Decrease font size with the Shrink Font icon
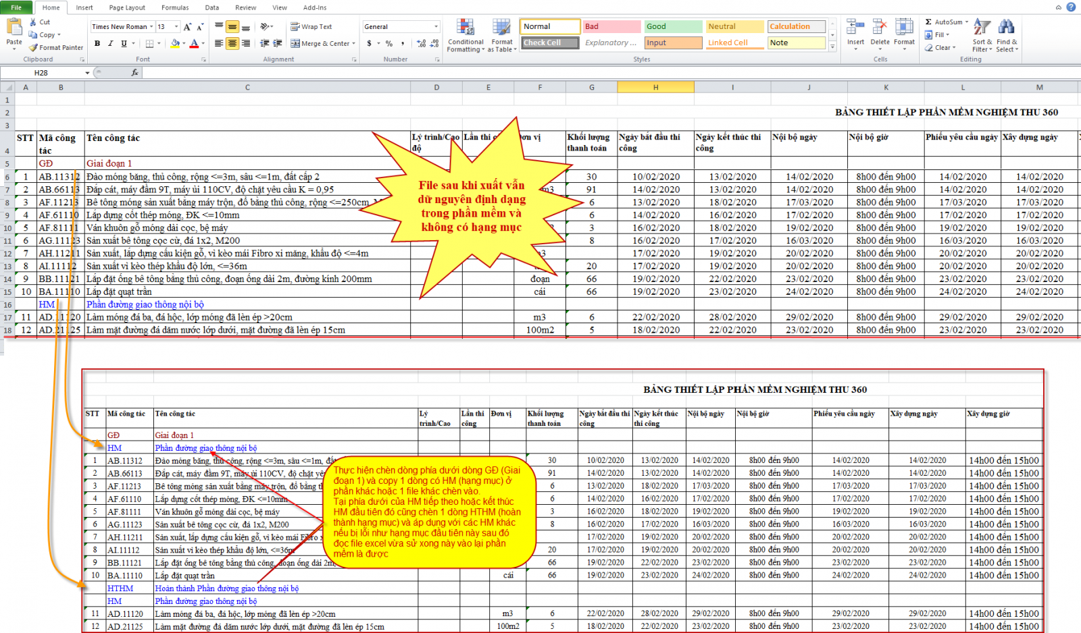The height and width of the screenshot is (633, 1081). (x=201, y=26)
